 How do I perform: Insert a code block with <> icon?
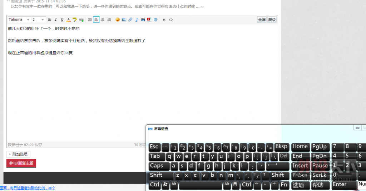(171, 20)
